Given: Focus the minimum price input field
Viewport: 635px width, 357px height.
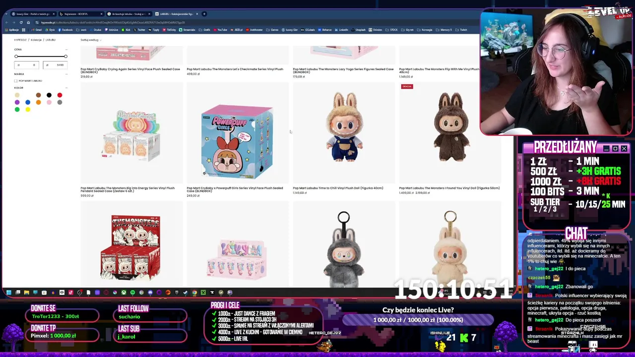Looking at the screenshot, I should click(27, 65).
